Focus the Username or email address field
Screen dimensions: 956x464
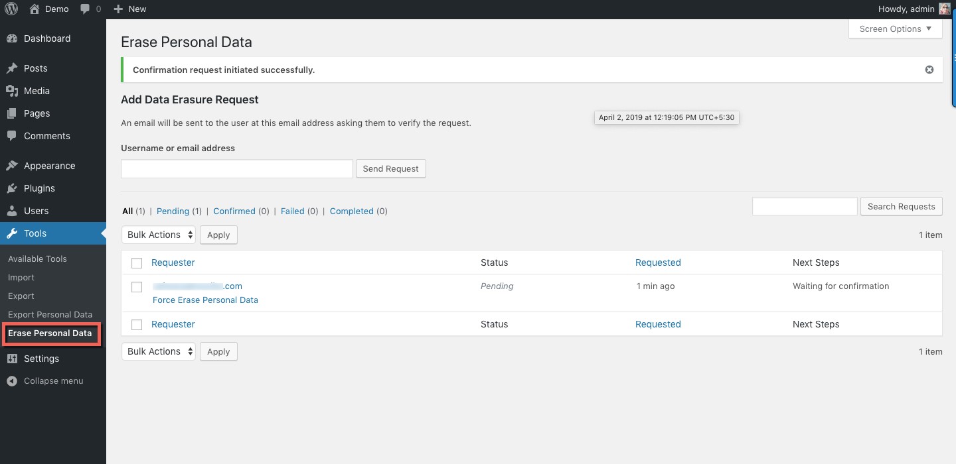pyautogui.click(x=236, y=169)
